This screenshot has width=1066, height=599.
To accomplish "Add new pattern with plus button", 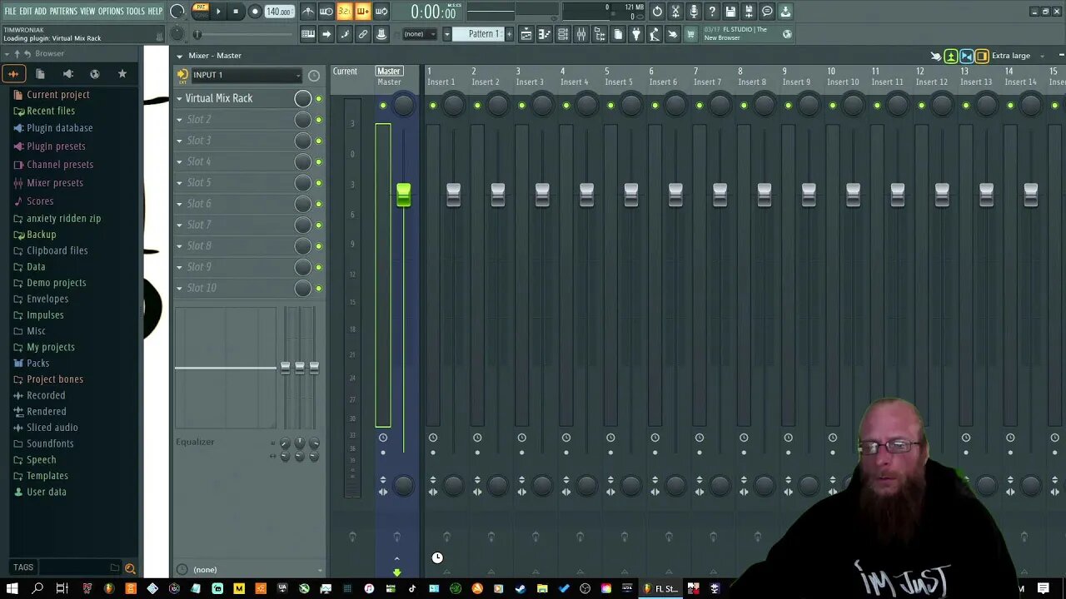I will point(510,34).
